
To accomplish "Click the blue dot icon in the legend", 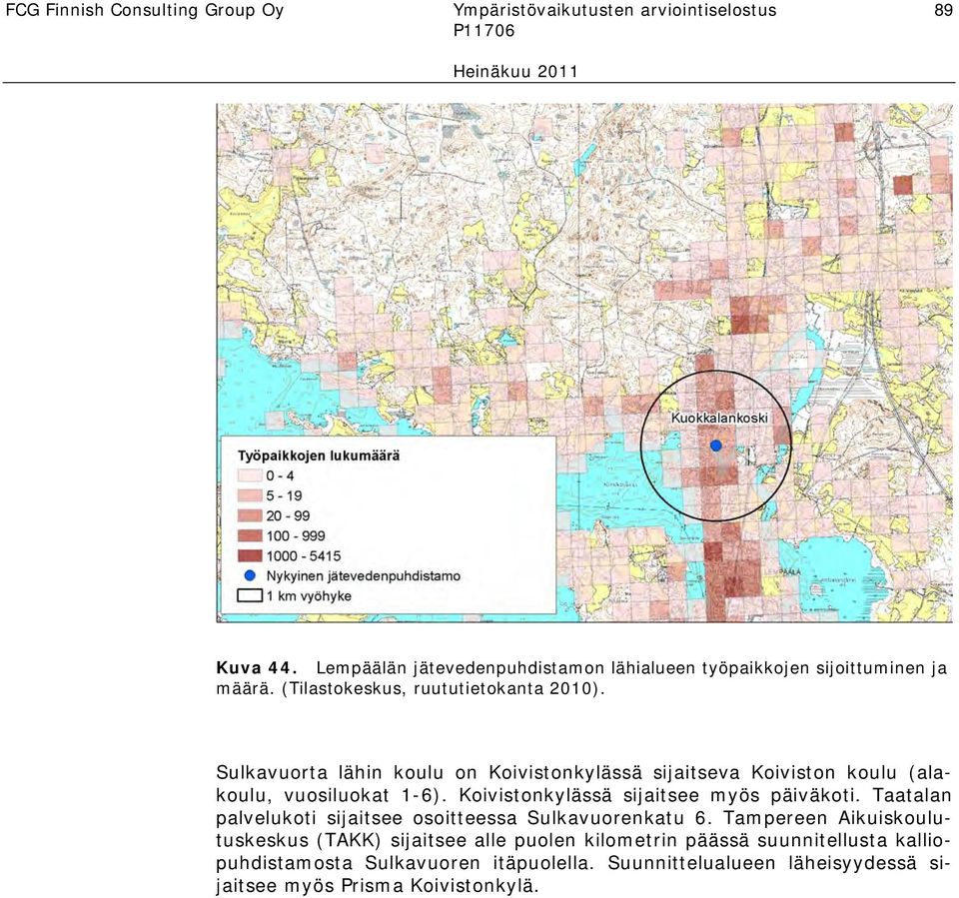I will (250, 575).
